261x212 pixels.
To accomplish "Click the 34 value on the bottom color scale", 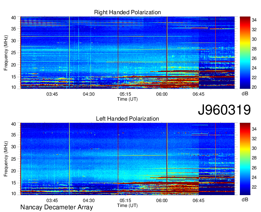I will [254, 129].
